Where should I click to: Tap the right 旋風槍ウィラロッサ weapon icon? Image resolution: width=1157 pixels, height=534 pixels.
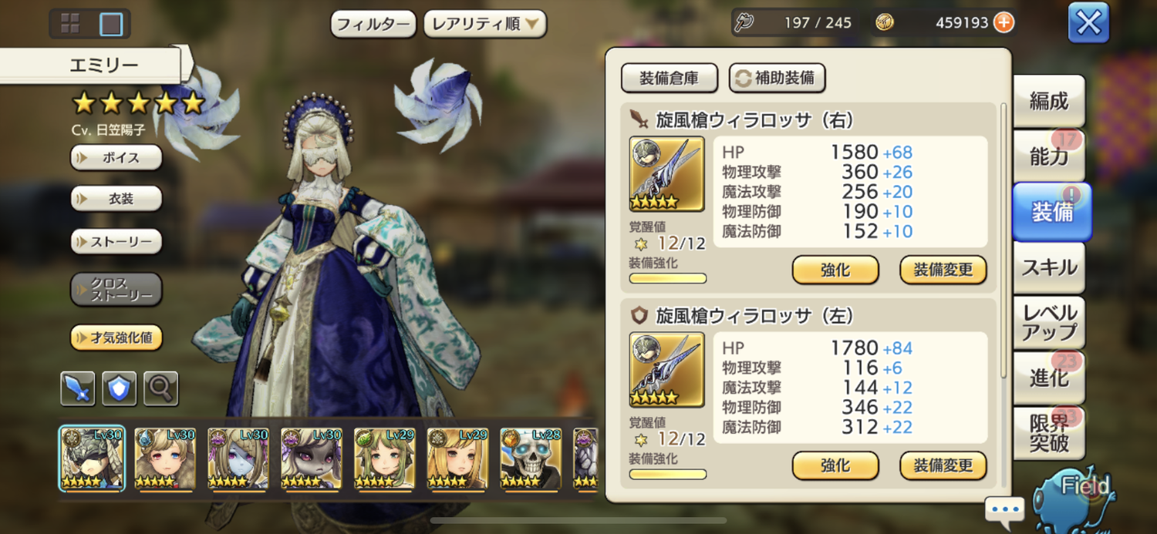click(667, 174)
